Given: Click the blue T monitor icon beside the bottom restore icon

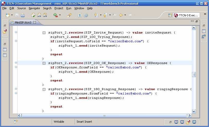Looking at the screenshot, I should 176,122.
